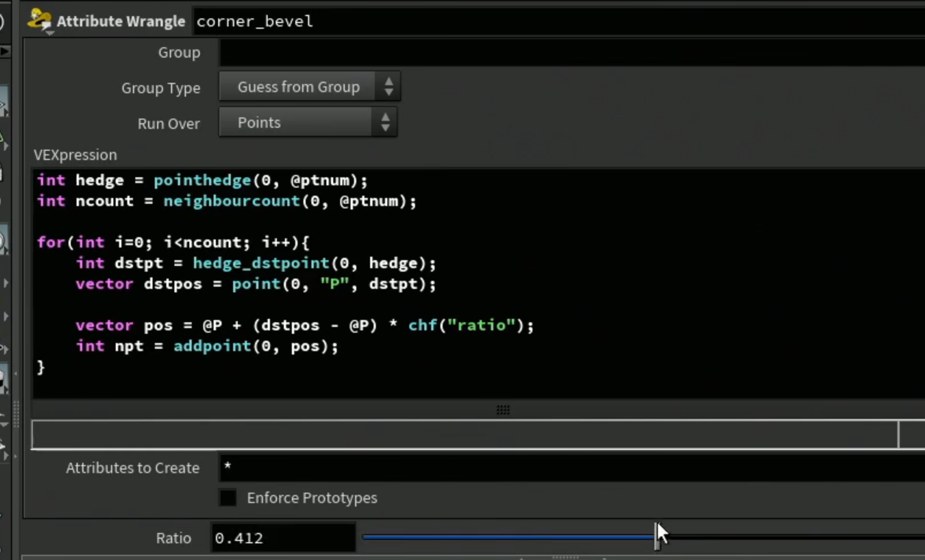Click the Group input field

coord(572,53)
